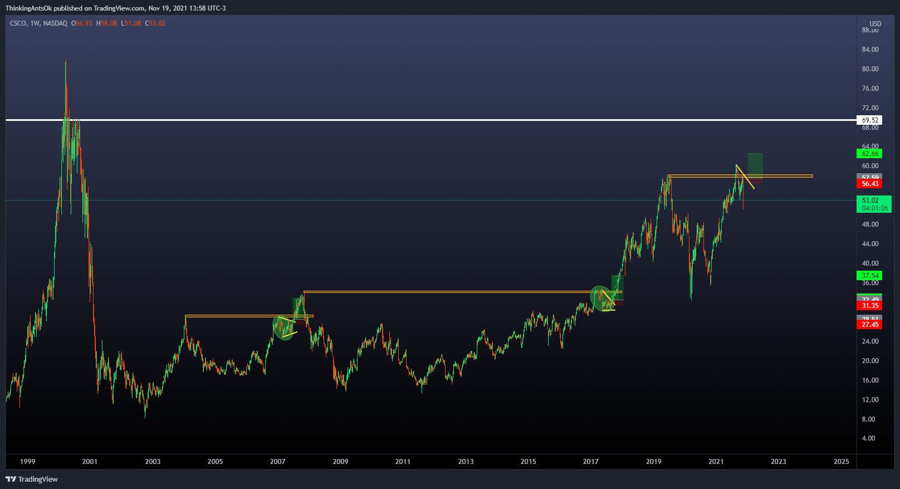This screenshot has width=900, height=489.
Task: Click the current price 53.02 label
Action: [x=870, y=201]
